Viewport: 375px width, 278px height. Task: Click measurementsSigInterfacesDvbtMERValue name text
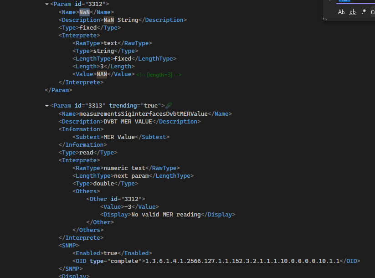pos(143,114)
